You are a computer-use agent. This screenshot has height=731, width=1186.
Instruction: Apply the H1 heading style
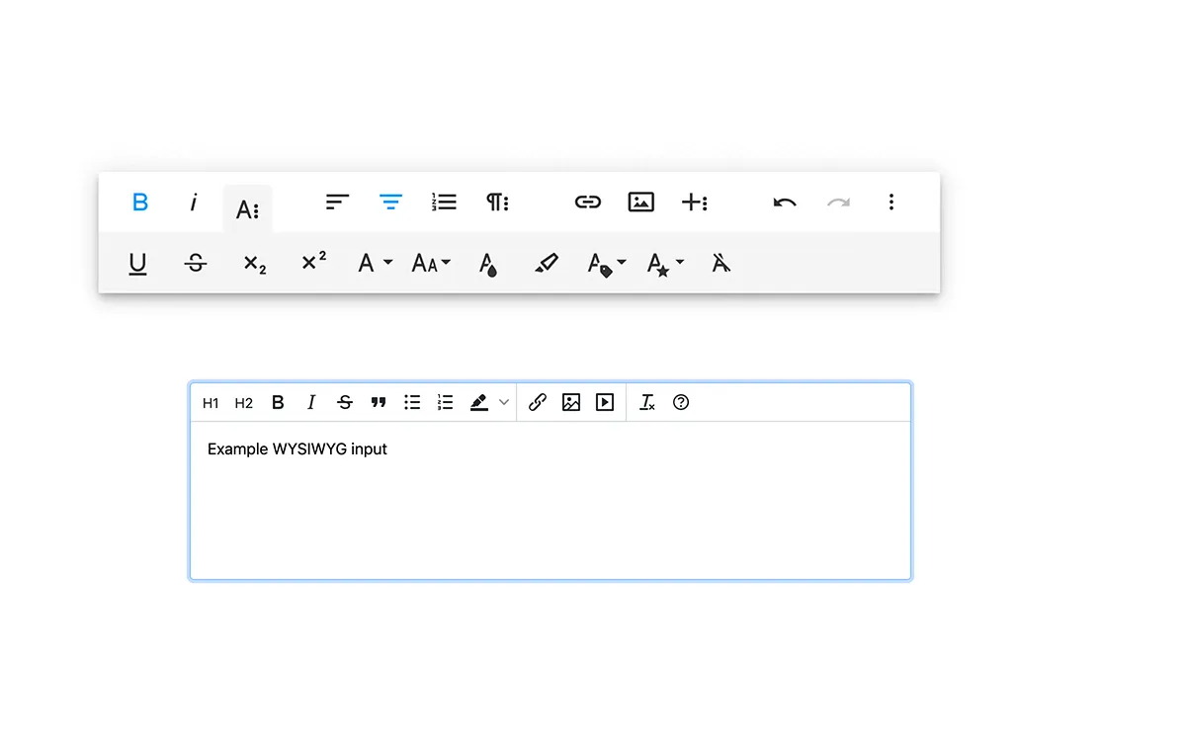[211, 402]
